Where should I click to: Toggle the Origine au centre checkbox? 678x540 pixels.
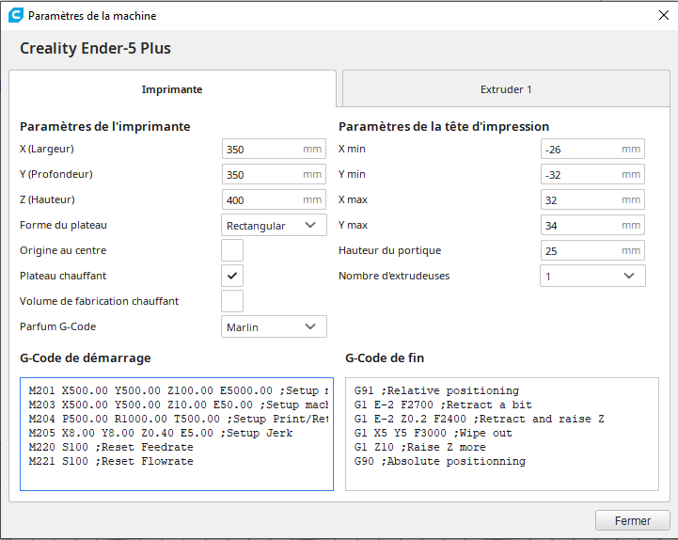tap(232, 250)
